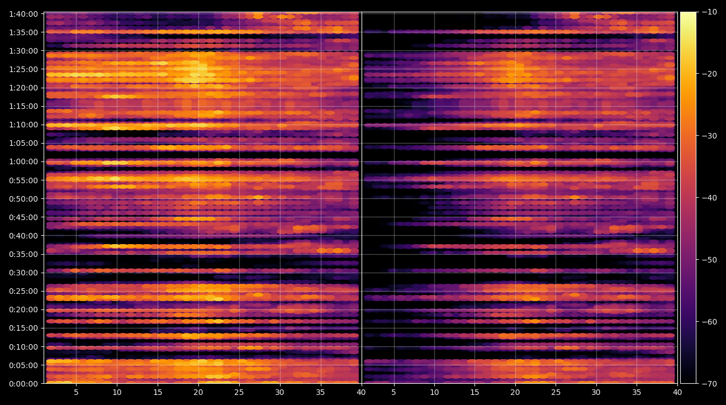
Task: Click the 1:05:00 y-axis tick label
Action: pos(24,143)
